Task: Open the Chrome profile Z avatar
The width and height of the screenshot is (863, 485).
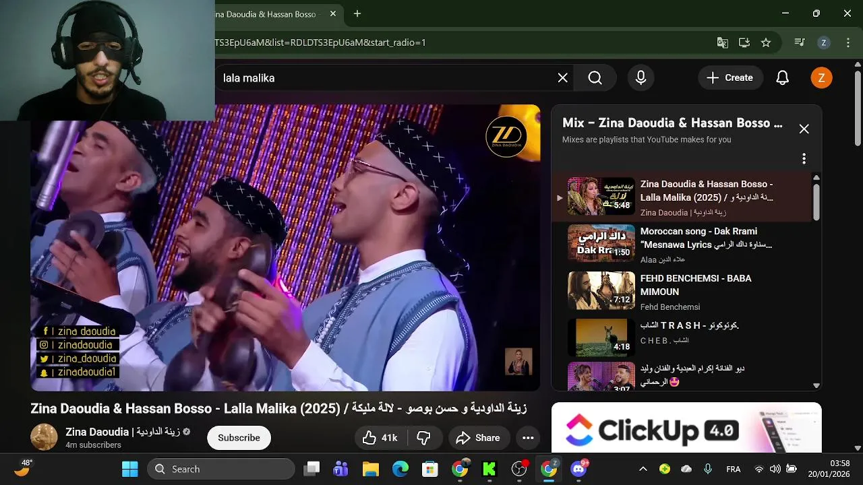Action: pyautogui.click(x=823, y=42)
